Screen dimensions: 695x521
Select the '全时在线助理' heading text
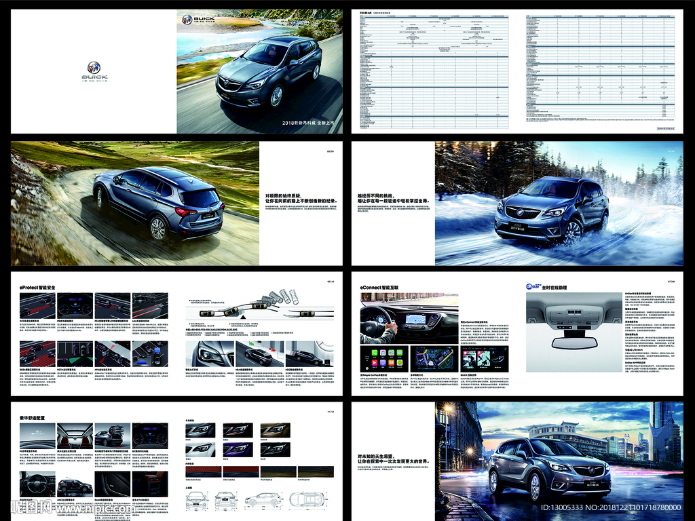554,288
